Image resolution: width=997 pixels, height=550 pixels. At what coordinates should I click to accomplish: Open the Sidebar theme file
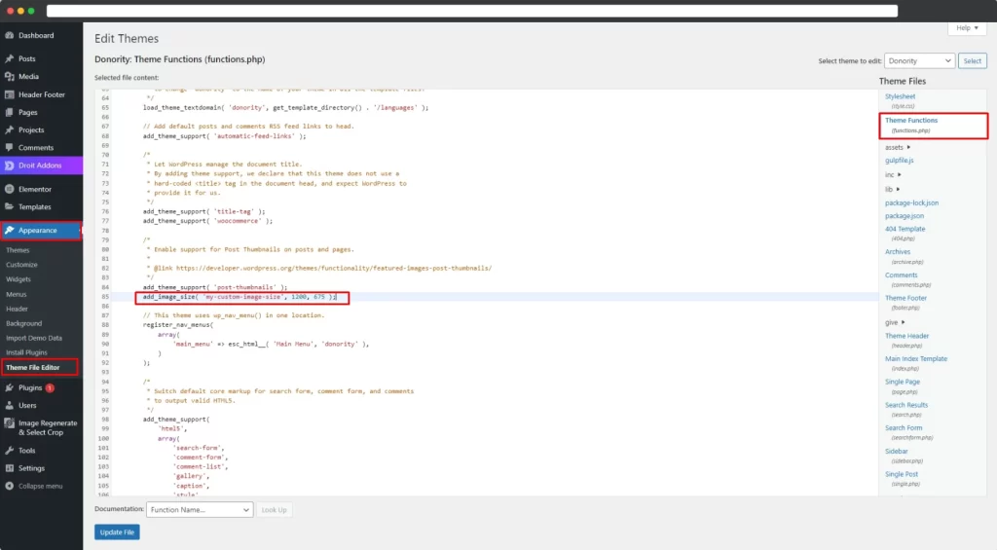[897, 452]
